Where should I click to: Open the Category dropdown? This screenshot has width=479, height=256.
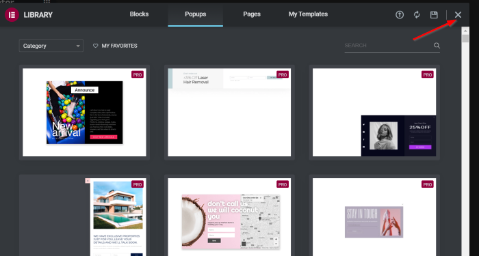[51, 46]
